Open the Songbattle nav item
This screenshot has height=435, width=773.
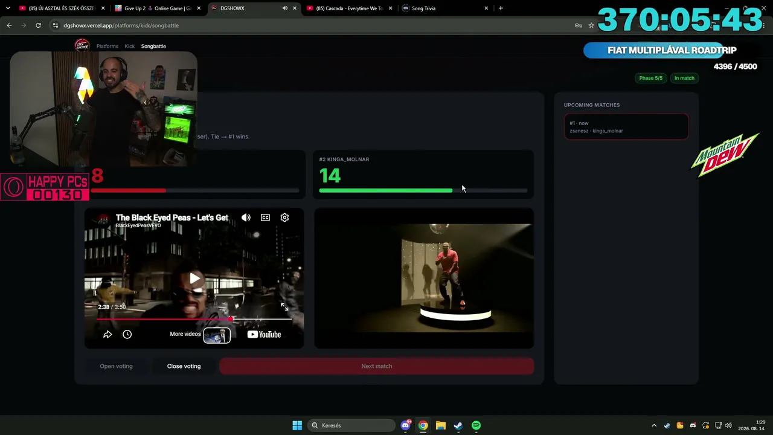(x=153, y=46)
